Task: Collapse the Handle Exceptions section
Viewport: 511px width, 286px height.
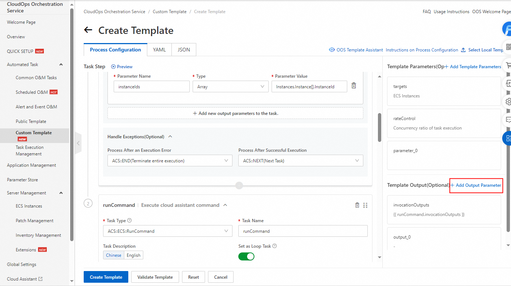Action: (x=170, y=137)
